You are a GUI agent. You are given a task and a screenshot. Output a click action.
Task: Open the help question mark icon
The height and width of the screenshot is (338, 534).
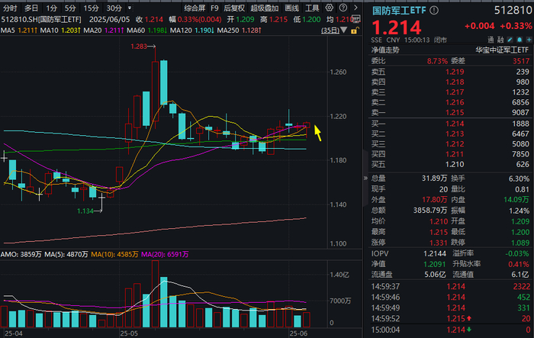[x=343, y=8]
